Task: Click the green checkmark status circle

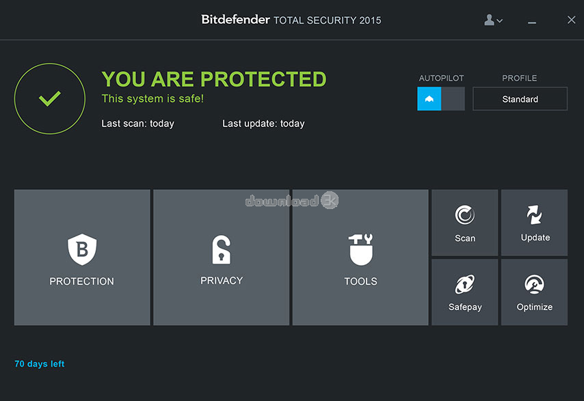Action: [50, 98]
